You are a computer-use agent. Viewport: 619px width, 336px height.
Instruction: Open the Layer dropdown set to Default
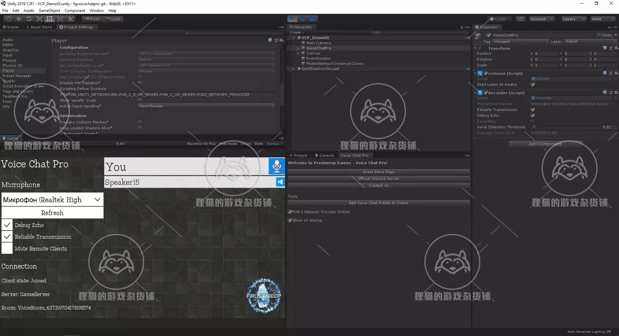(x=590, y=41)
